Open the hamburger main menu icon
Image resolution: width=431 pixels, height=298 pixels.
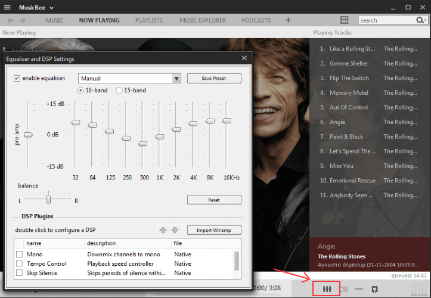(x=7, y=7)
